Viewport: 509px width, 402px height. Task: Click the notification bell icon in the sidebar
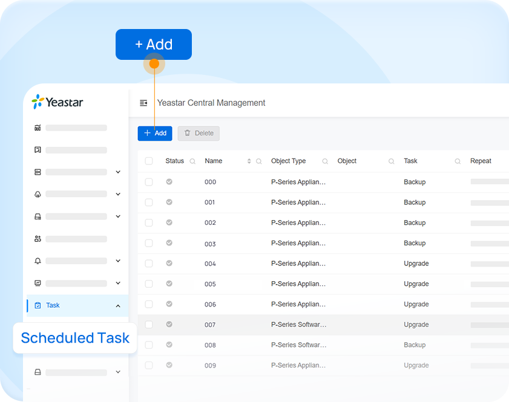coord(38,261)
